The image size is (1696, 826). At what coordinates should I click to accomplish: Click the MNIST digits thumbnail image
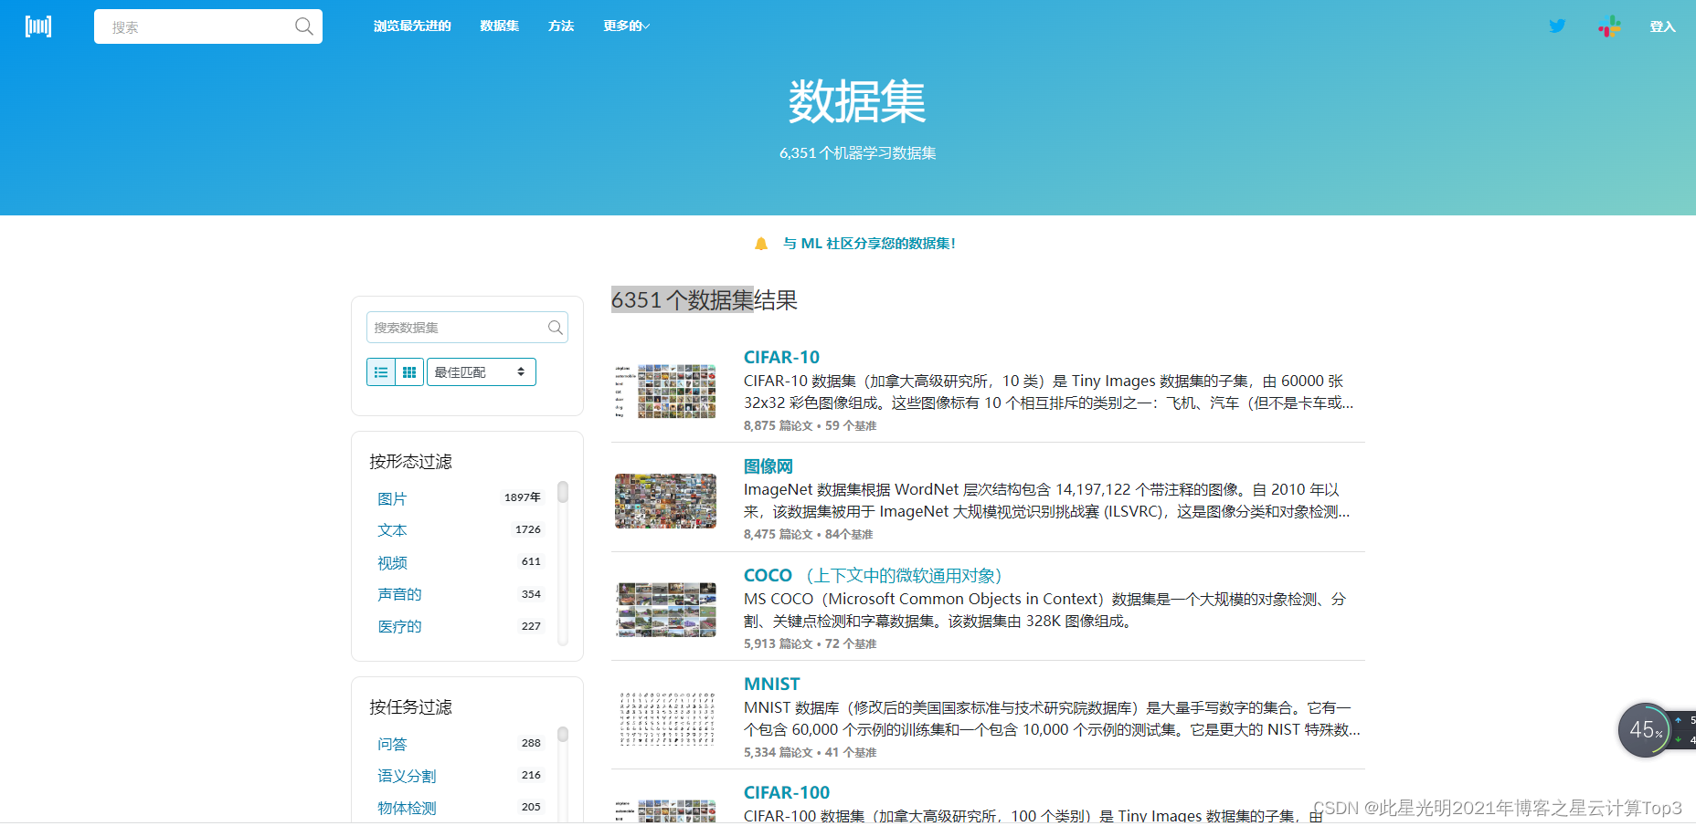(665, 719)
